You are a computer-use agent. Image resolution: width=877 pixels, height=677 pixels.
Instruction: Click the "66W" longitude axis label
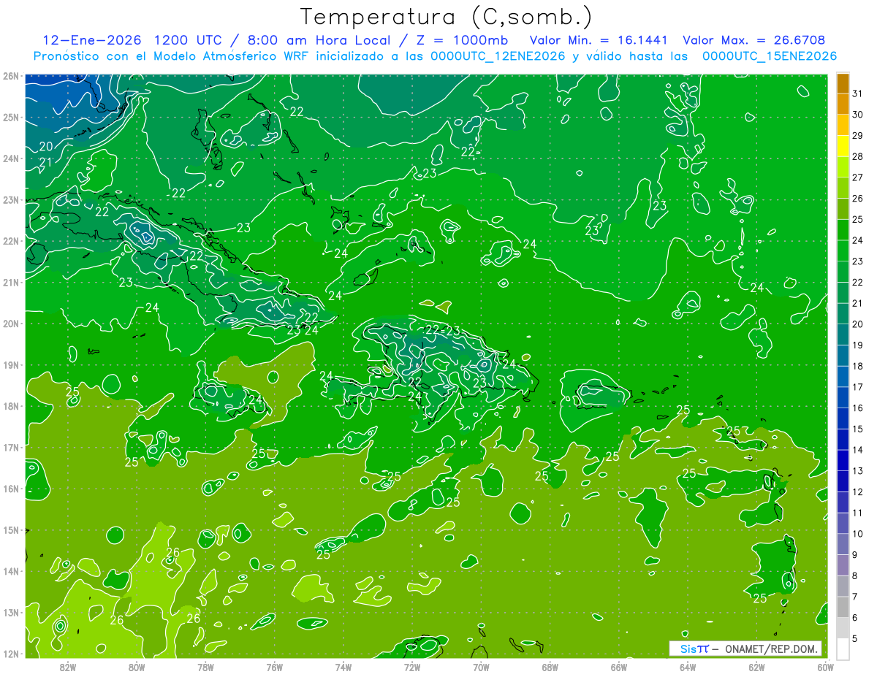point(619,666)
